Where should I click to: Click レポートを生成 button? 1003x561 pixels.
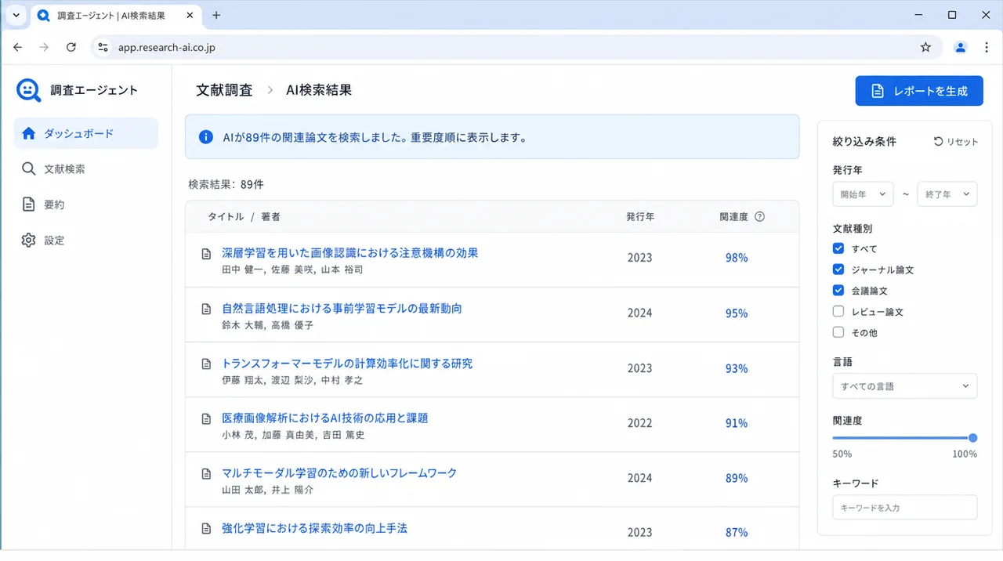[x=920, y=91]
